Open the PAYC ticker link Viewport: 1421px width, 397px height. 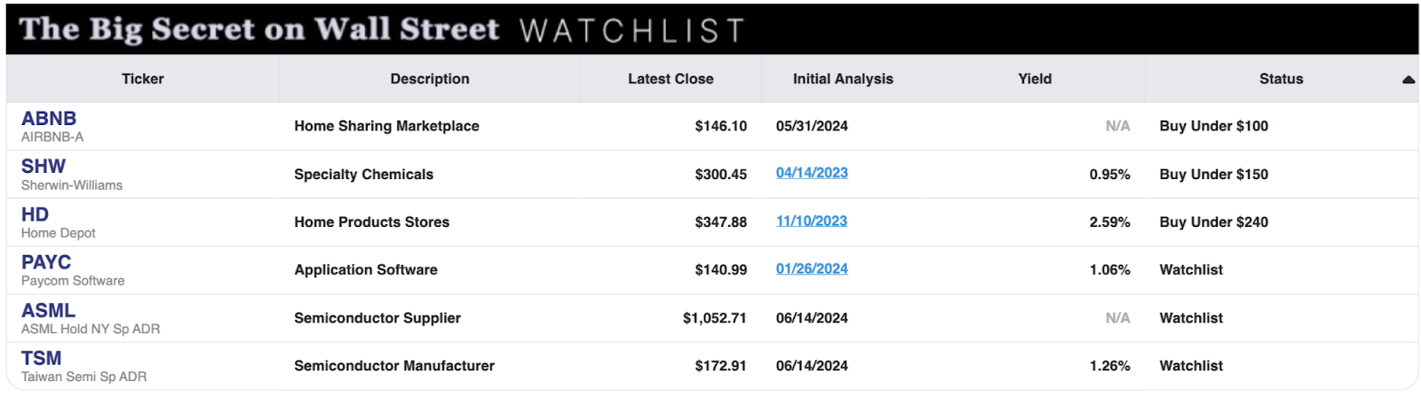tap(46, 262)
